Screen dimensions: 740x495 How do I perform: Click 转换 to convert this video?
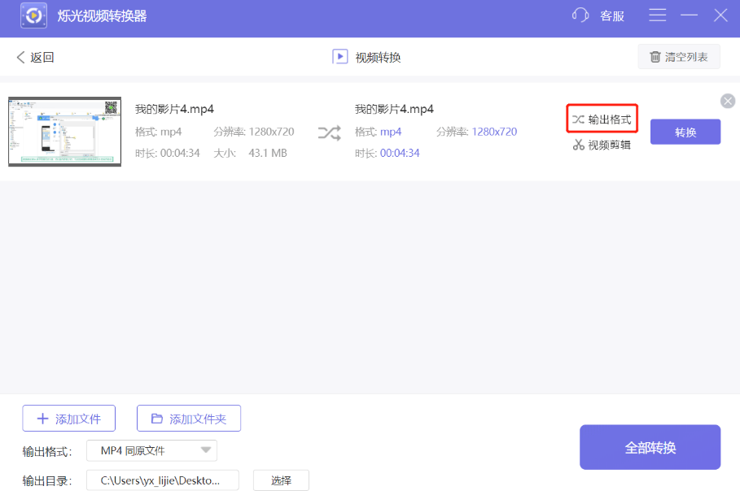click(685, 132)
